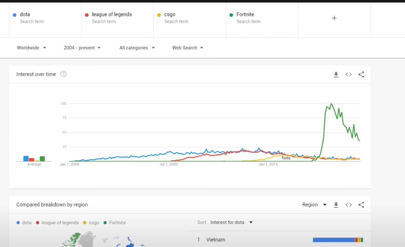Download the Compared breakdown by region data
405x247 pixels.
tap(336, 205)
